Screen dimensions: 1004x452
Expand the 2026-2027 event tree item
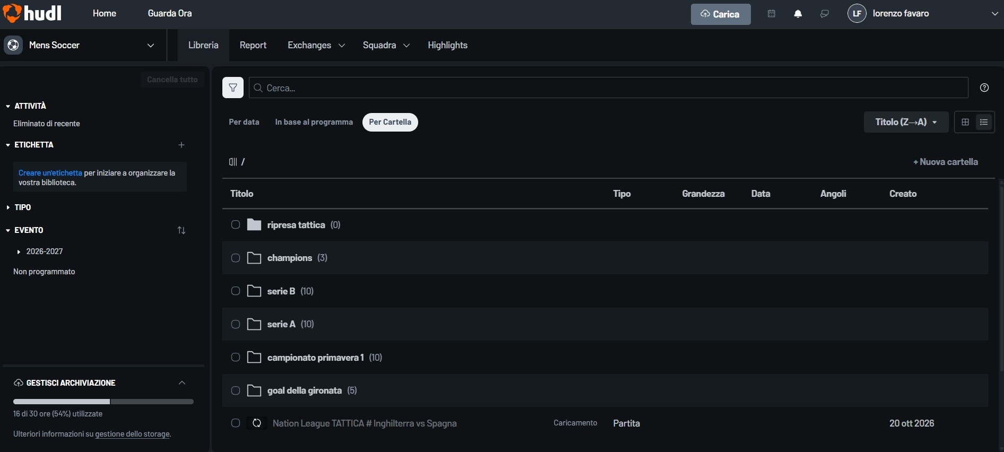19,252
